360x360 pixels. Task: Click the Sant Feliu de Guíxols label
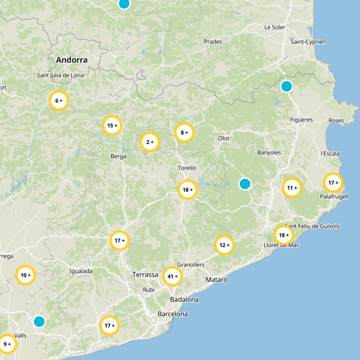pyautogui.click(x=312, y=226)
